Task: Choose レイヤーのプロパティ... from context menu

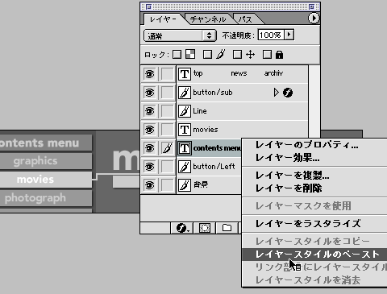Action: click(x=314, y=145)
